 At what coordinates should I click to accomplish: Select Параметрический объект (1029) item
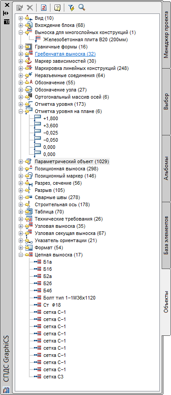[72, 161]
